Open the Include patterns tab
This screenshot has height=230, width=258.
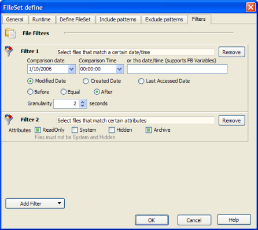(x=118, y=20)
